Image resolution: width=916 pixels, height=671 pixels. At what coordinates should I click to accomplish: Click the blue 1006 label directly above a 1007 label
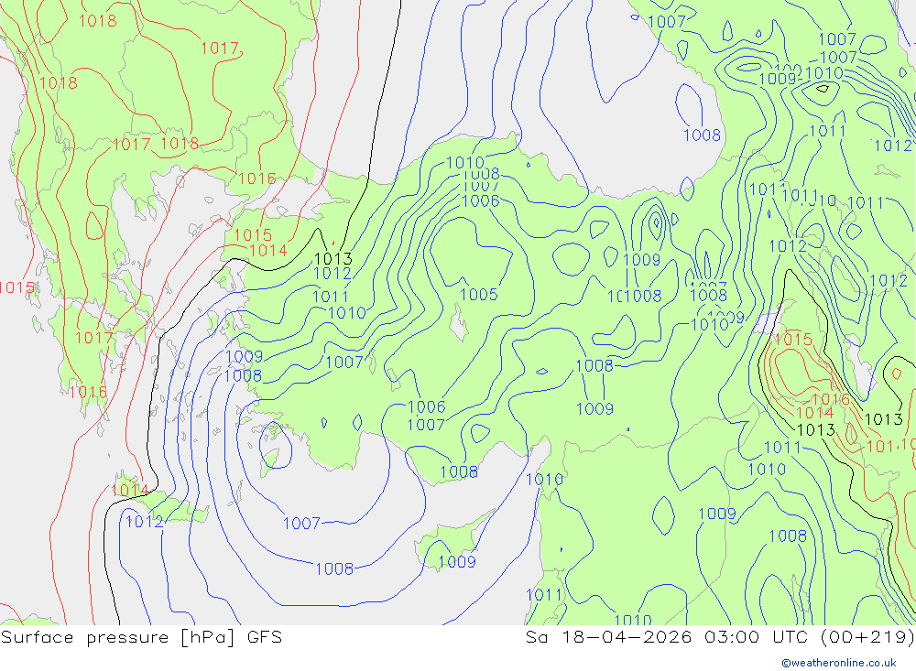[427, 406]
